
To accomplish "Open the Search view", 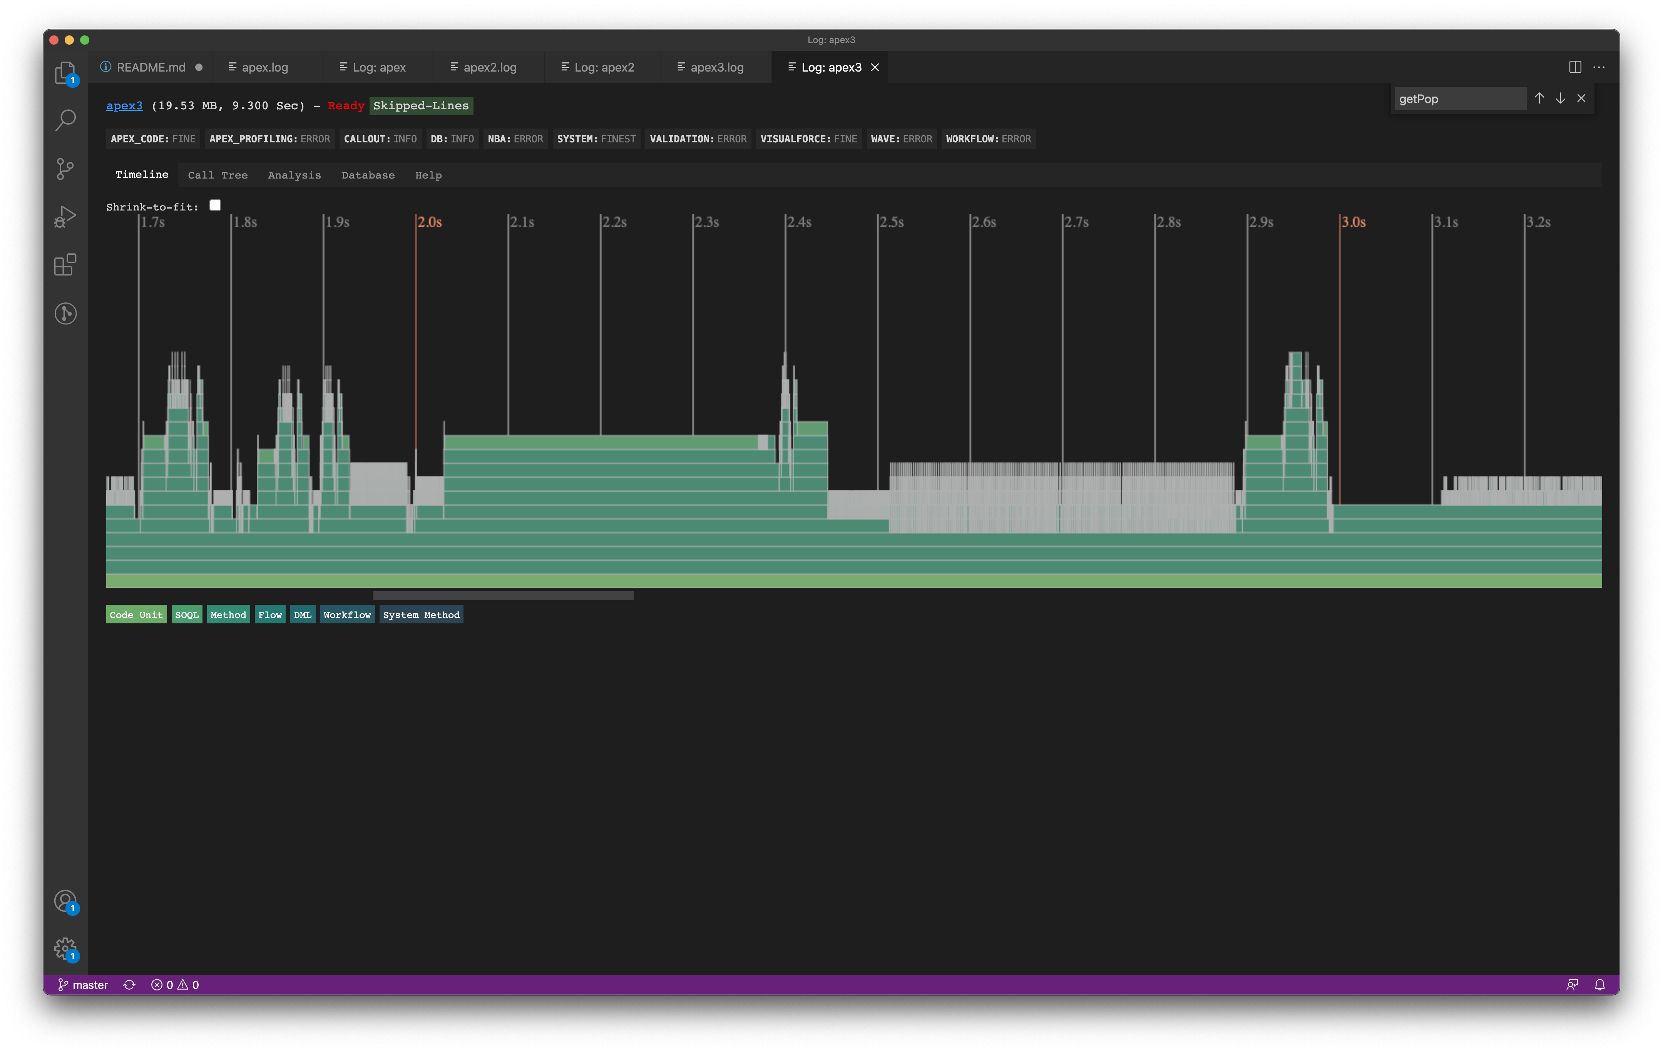I will 65,119.
